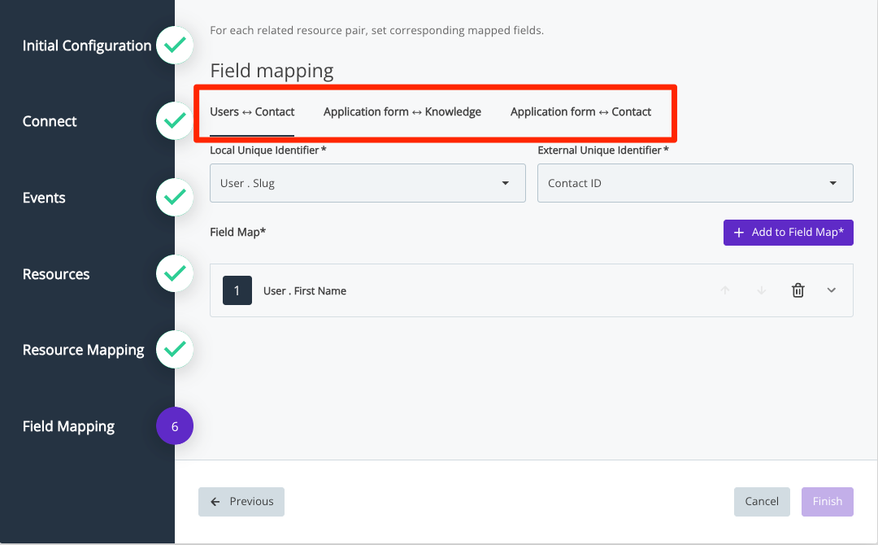The image size is (878, 545).
Task: Switch to Application form ↔ Contact tab
Action: (x=580, y=112)
